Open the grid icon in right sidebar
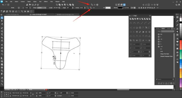182x98 pixels. point(177,17)
